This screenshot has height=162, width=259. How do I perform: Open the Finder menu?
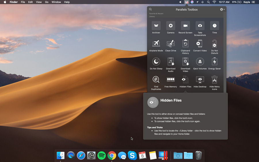pyautogui.click(x=14, y=2)
